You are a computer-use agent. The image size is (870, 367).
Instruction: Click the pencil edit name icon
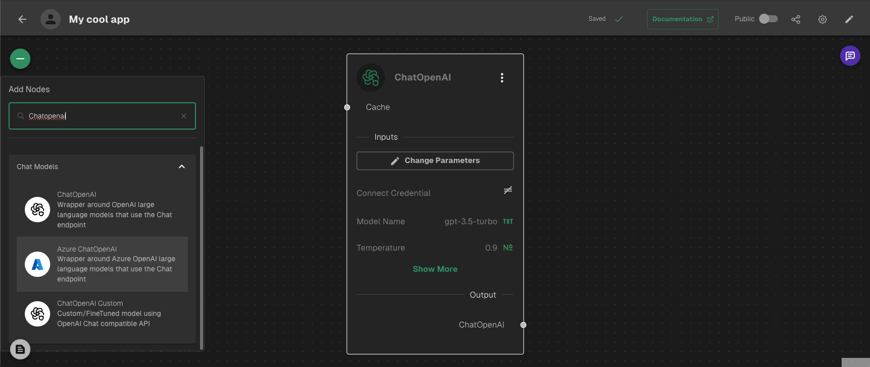pyautogui.click(x=849, y=19)
